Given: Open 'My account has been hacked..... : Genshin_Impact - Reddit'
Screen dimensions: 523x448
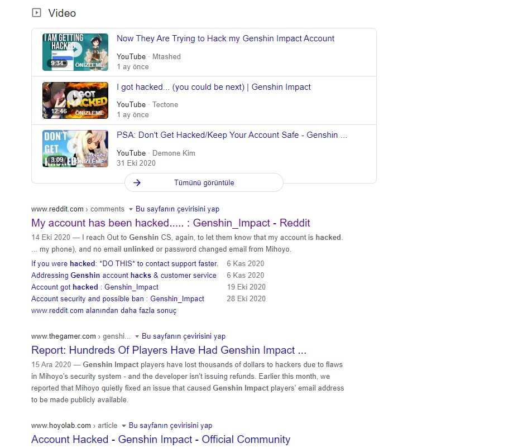Looking at the screenshot, I should [x=170, y=223].
